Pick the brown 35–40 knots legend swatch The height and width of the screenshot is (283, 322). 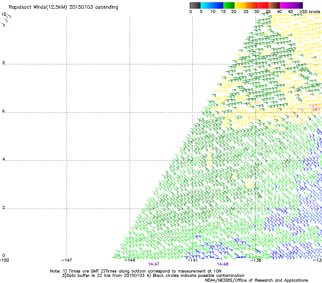click(274, 5)
